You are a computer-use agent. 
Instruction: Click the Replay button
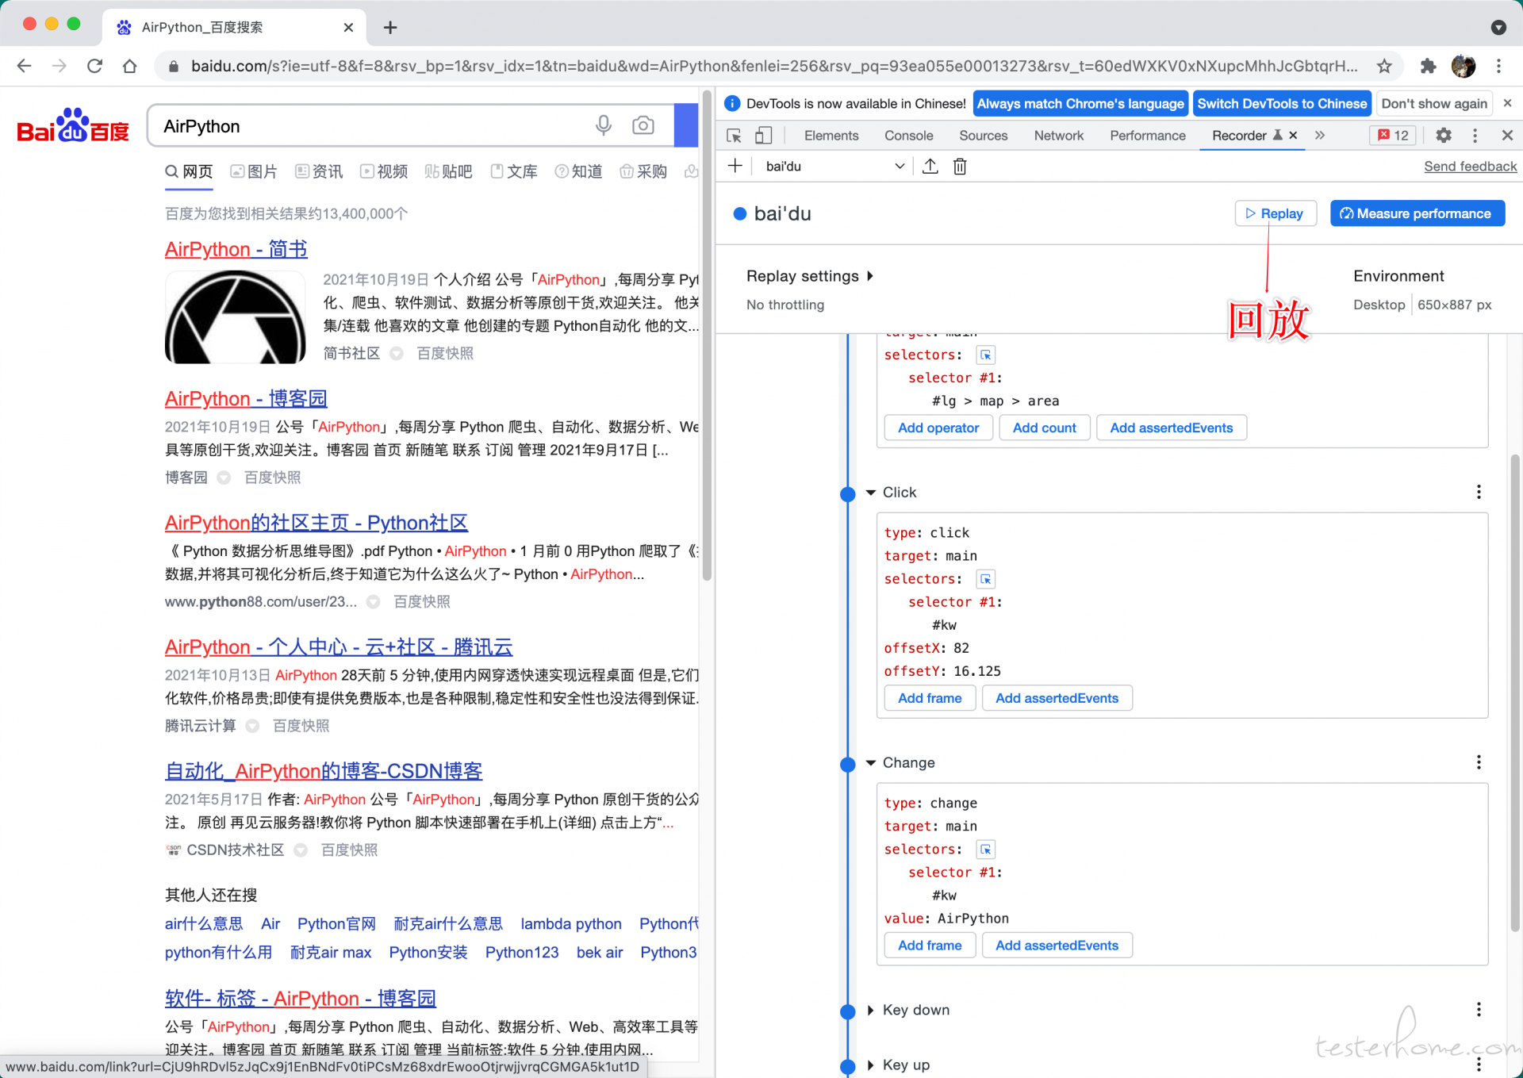[1275, 213]
